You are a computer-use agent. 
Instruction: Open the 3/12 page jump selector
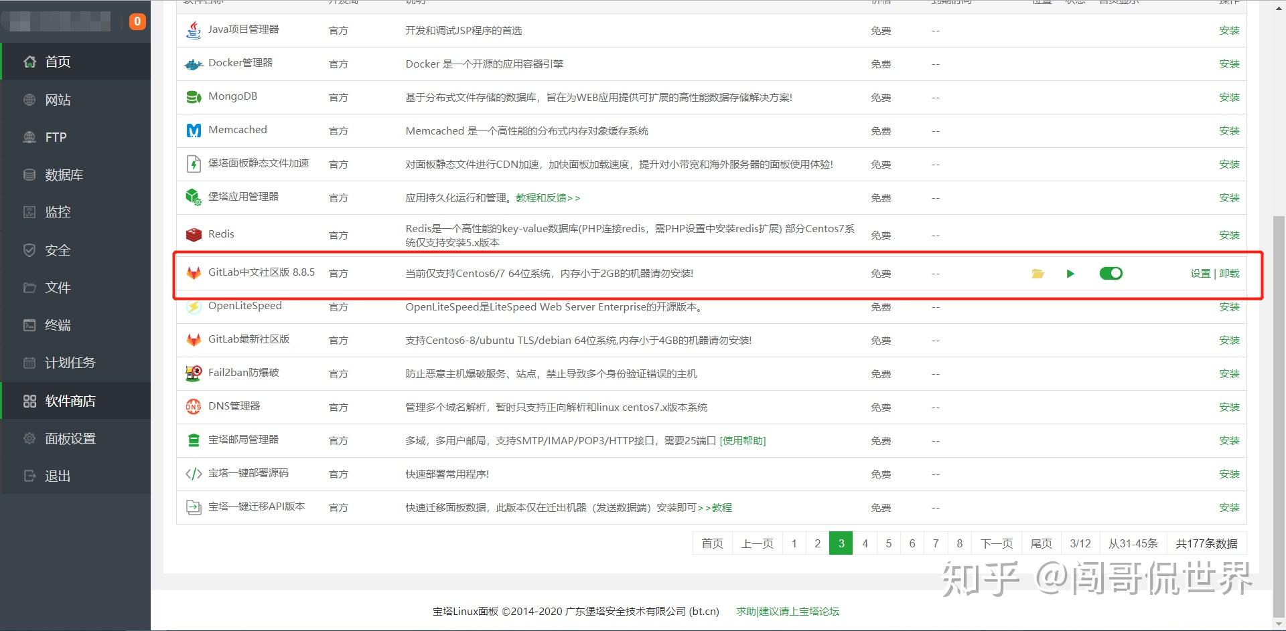point(1080,543)
